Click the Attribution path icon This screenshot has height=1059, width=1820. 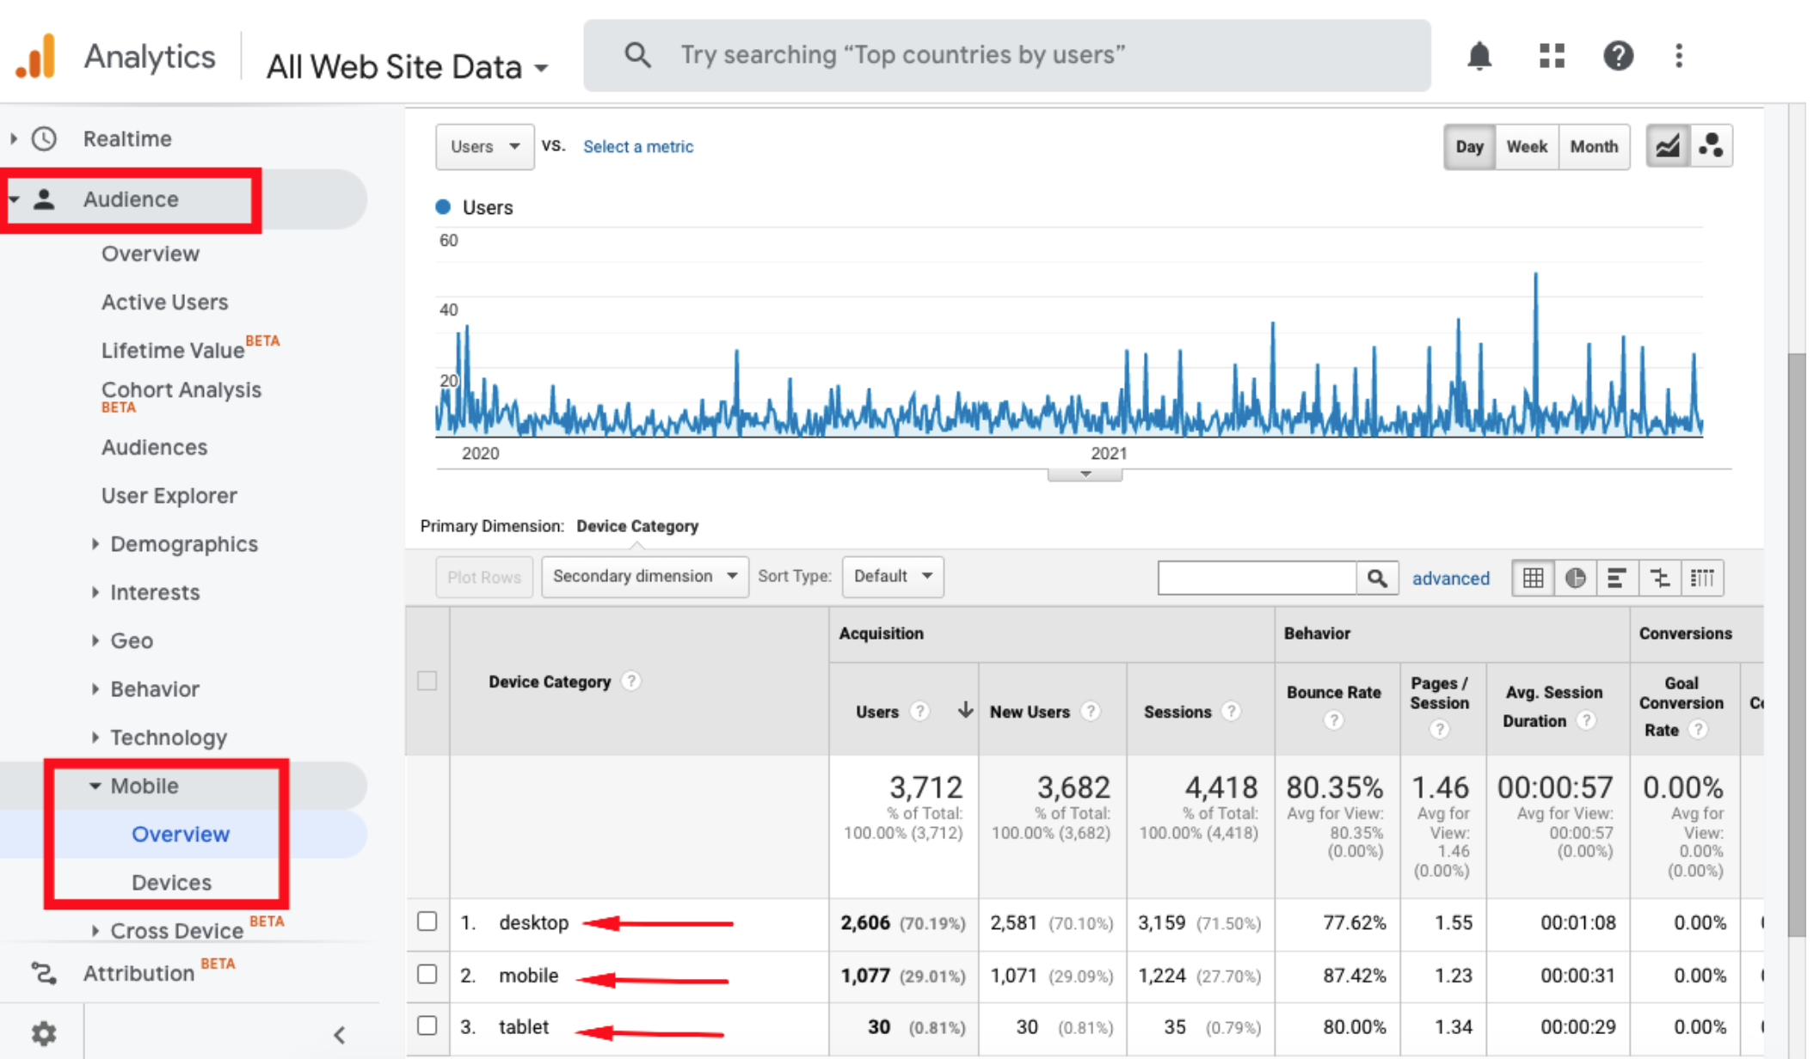44,973
